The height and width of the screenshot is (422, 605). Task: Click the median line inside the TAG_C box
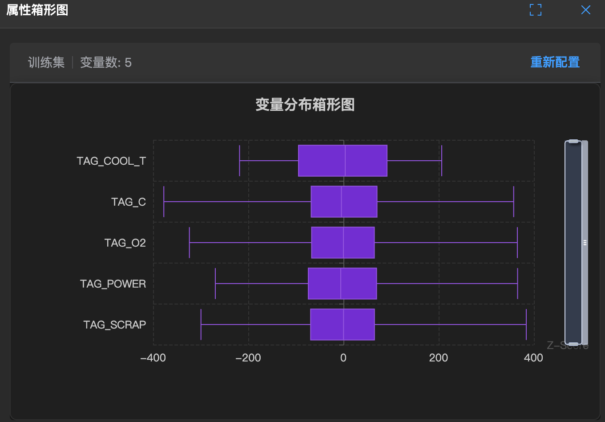340,201
